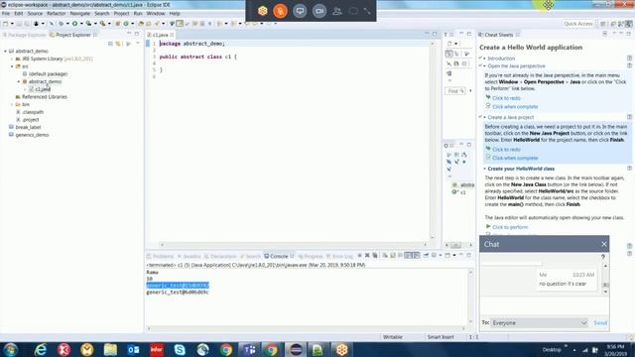The width and height of the screenshot is (635, 357).
Task: Open Internet Explorer from the taskbar
Action: [41, 349]
